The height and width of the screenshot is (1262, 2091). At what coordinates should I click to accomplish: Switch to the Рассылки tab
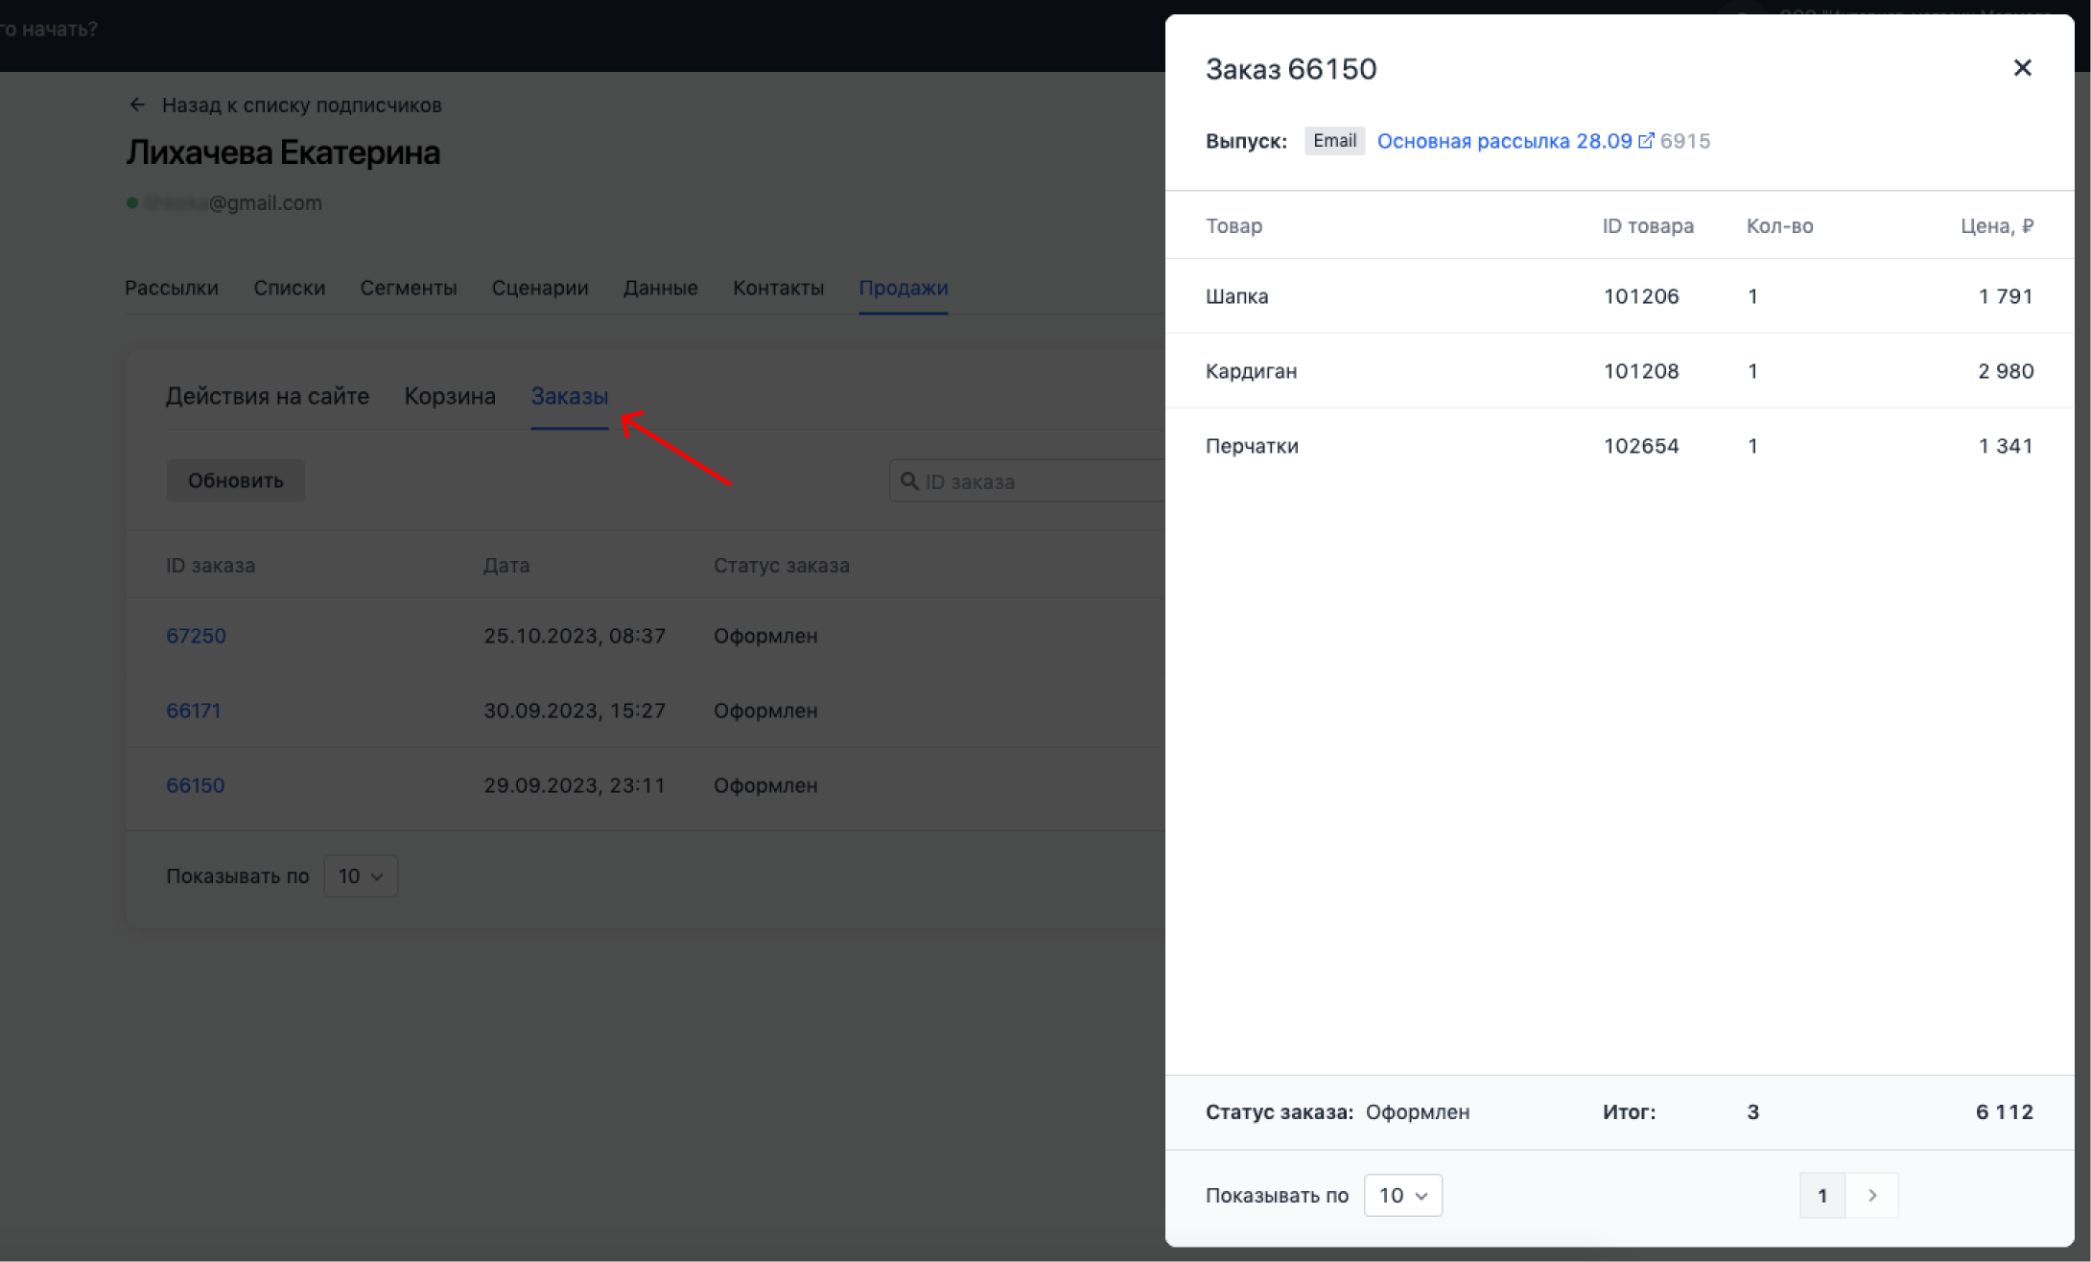pyautogui.click(x=172, y=288)
